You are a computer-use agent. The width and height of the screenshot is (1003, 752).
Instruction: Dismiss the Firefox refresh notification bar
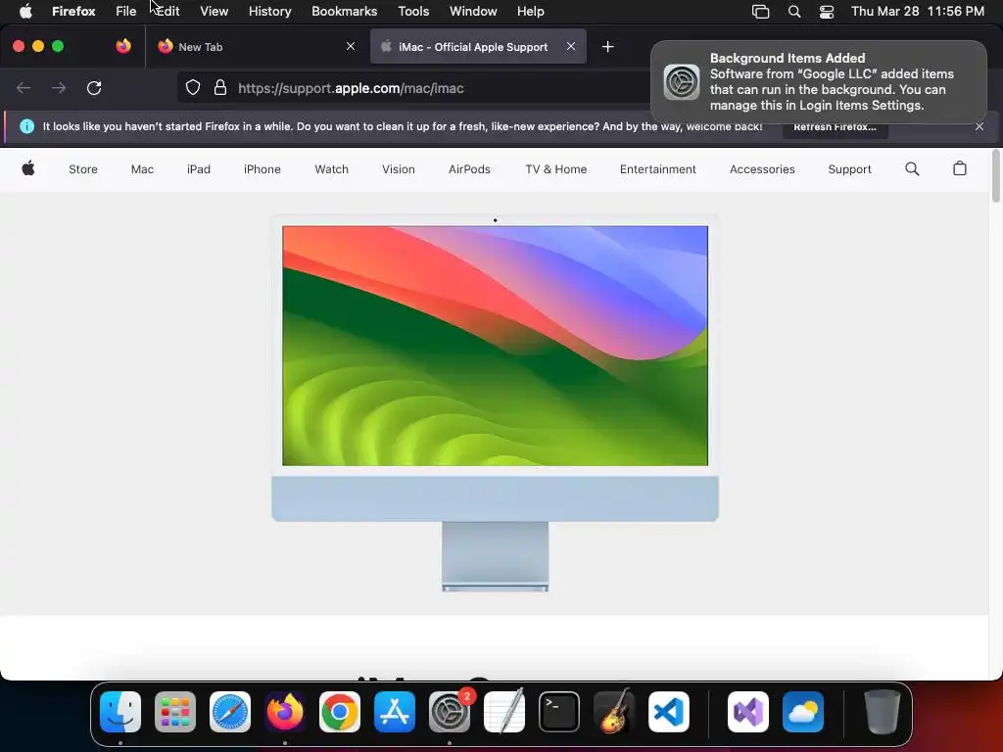point(979,126)
